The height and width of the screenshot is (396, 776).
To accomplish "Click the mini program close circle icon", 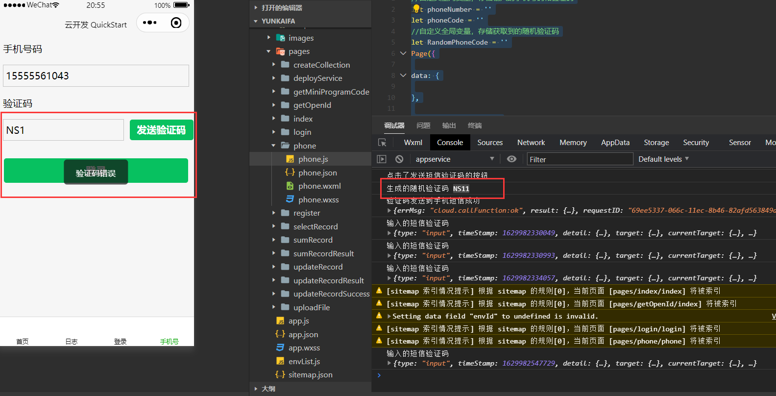I will click(176, 23).
